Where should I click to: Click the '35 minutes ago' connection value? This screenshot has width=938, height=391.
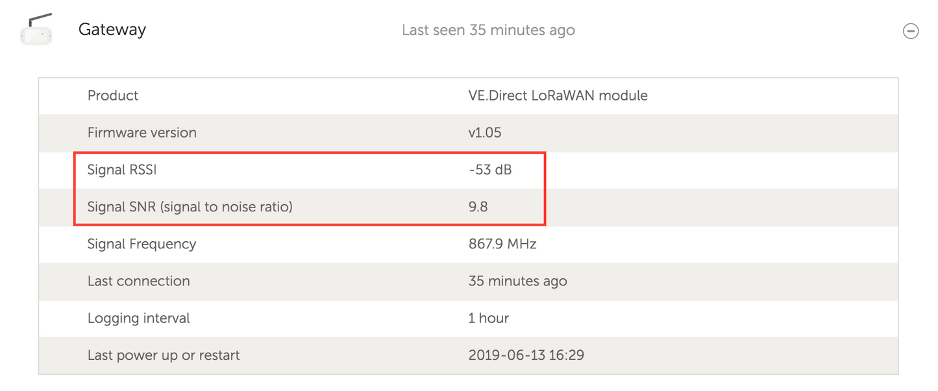coord(518,281)
